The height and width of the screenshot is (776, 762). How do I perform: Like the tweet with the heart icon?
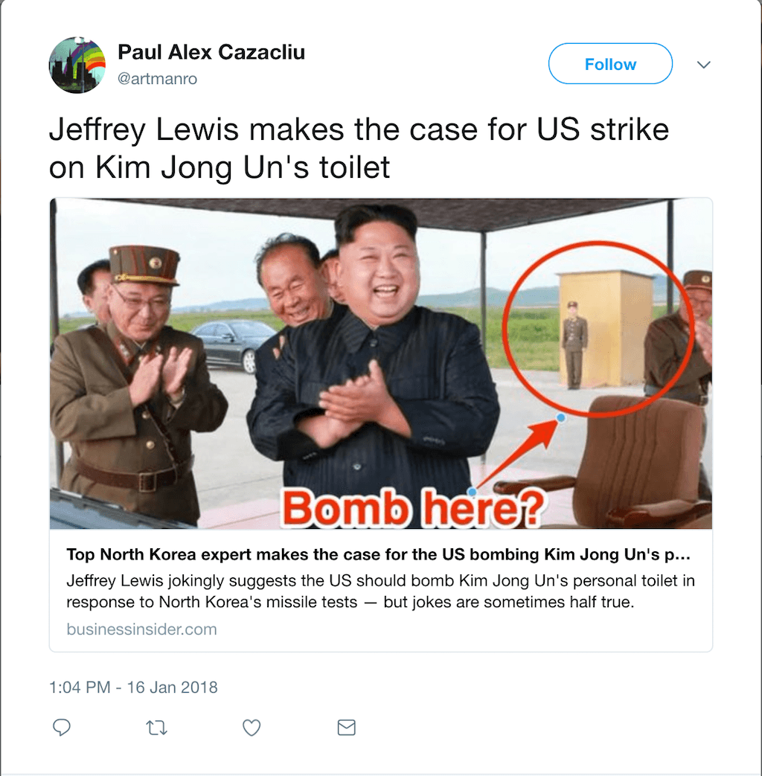coord(252,728)
